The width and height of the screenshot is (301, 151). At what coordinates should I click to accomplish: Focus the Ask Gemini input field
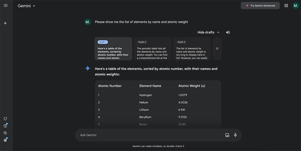(x=150, y=135)
